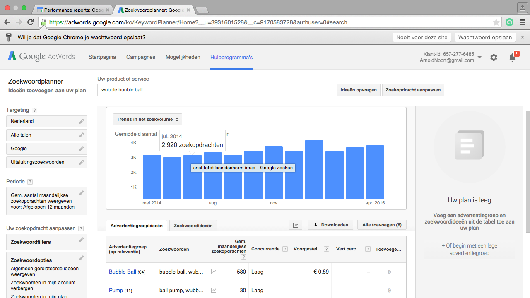Click Wachtwoord opslaan button

coord(485,37)
